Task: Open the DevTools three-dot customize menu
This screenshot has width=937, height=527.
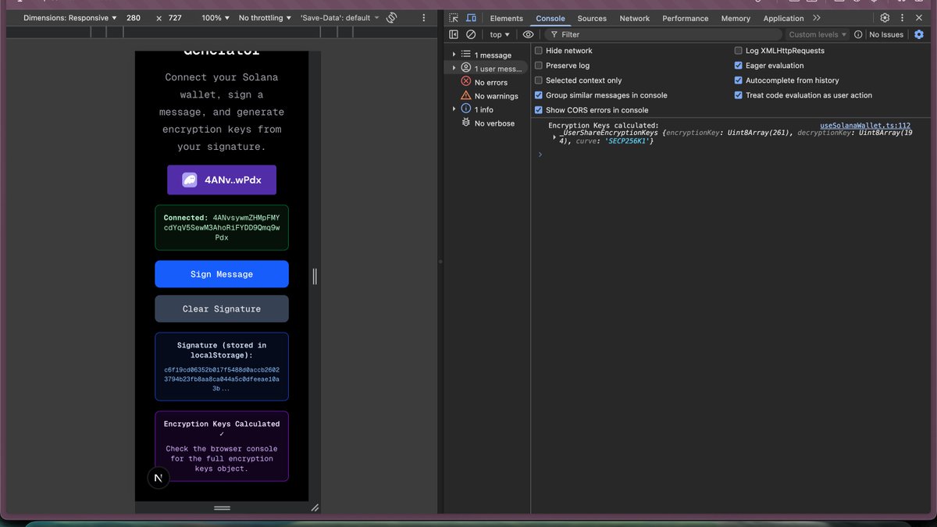Action: 902,18
